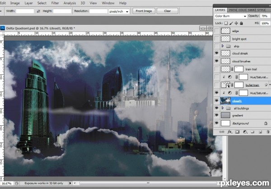This screenshot has width=271, height=189.
Task: Click the lock all padlock icon
Action: point(242,23)
